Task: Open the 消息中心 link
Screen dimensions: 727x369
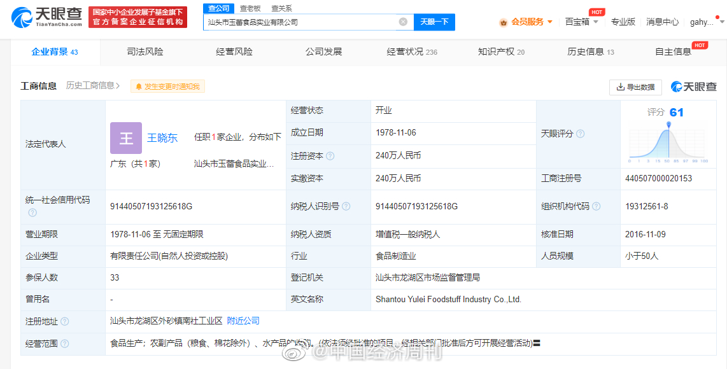Action: click(x=663, y=22)
